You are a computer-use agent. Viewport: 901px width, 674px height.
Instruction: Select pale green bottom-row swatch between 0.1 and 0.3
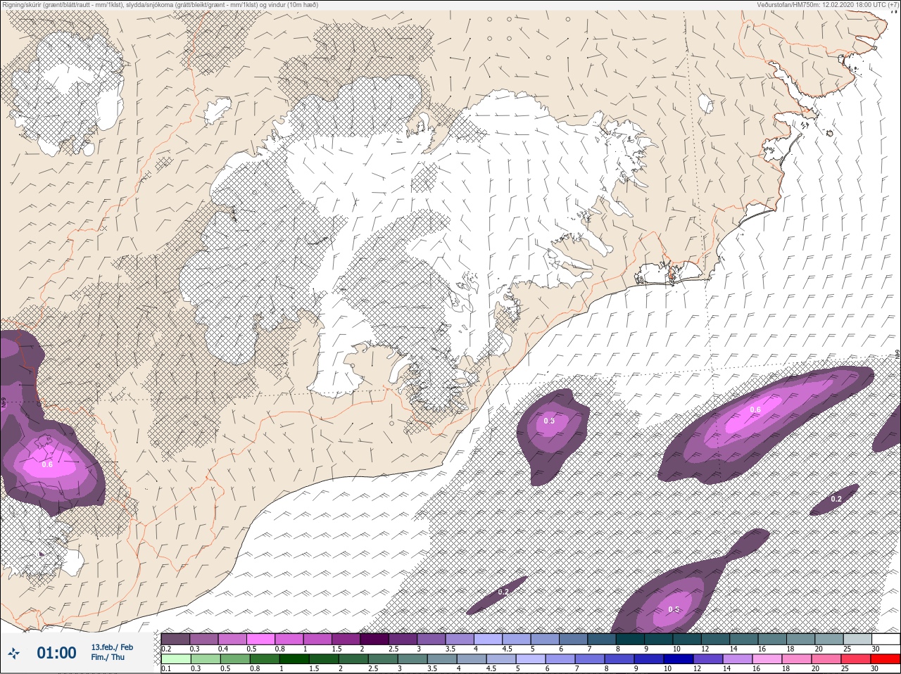point(176,660)
